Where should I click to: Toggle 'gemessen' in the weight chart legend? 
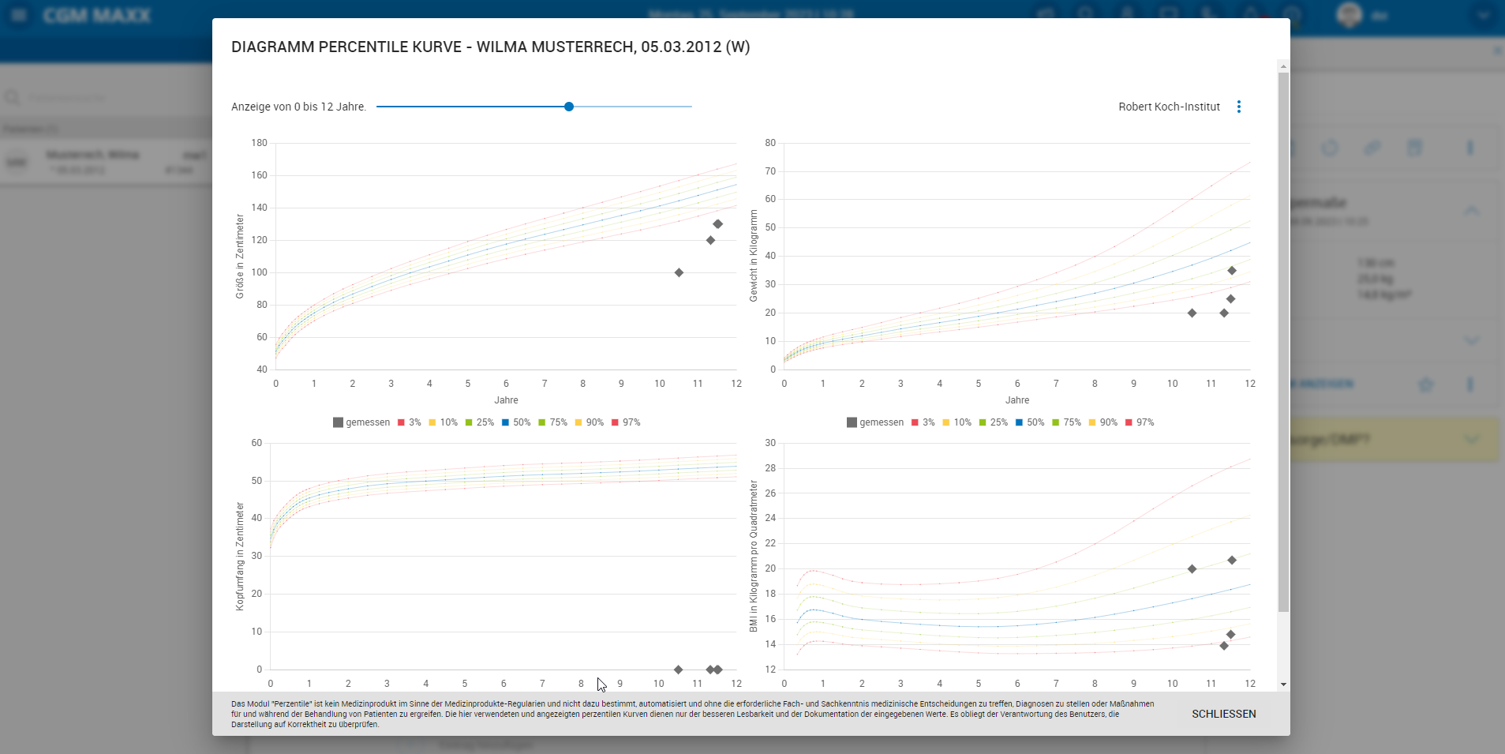[x=875, y=422]
